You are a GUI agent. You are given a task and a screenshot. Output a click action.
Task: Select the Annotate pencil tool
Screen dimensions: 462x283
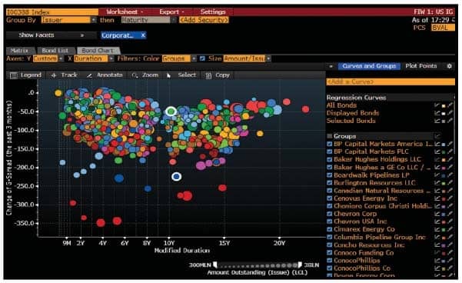pos(105,75)
